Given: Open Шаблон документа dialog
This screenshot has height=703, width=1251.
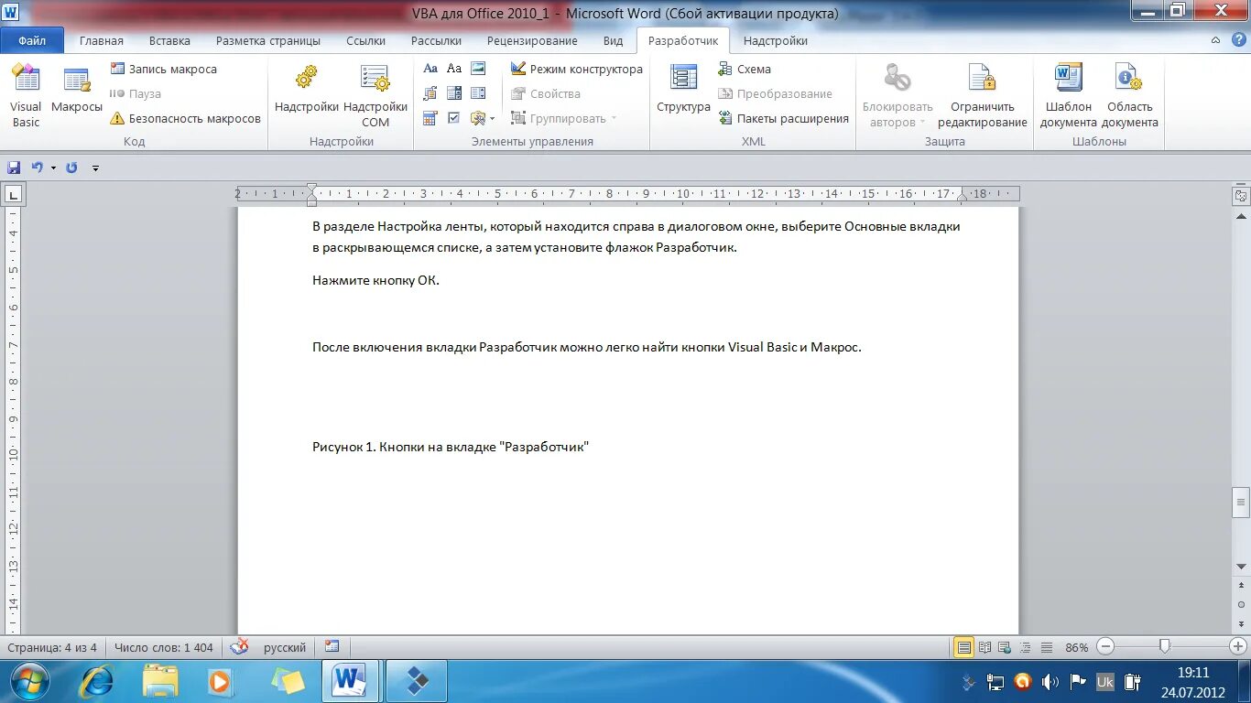Looking at the screenshot, I should [1069, 96].
